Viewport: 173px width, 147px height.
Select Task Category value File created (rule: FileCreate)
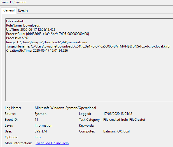[124, 120]
